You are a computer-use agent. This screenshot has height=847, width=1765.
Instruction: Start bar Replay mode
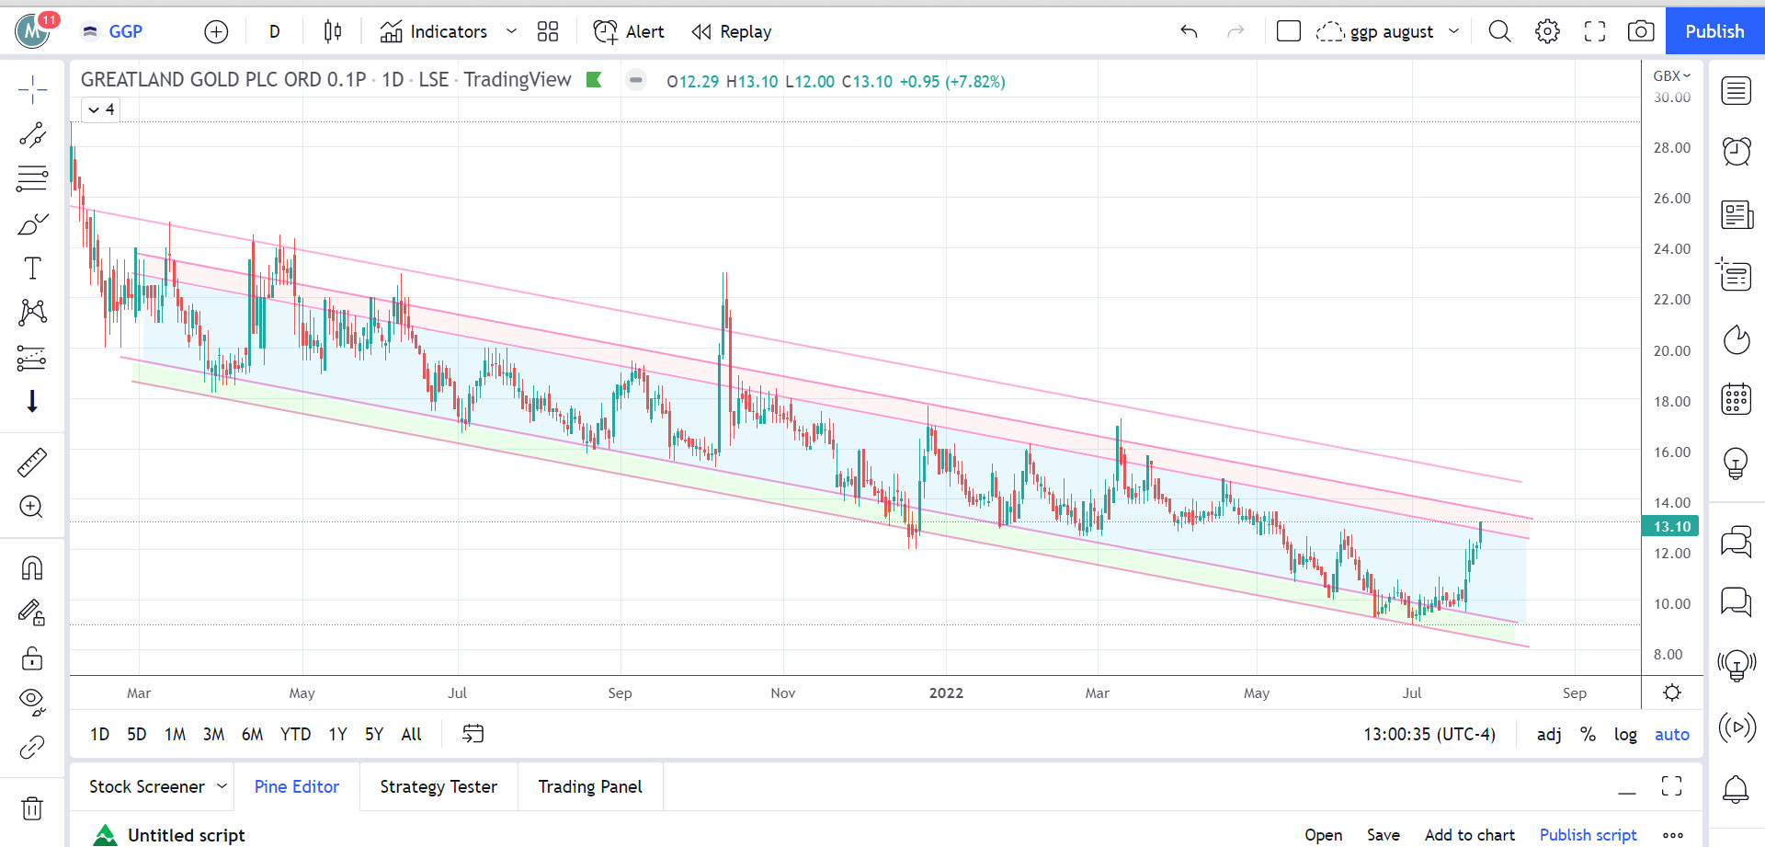tap(732, 31)
